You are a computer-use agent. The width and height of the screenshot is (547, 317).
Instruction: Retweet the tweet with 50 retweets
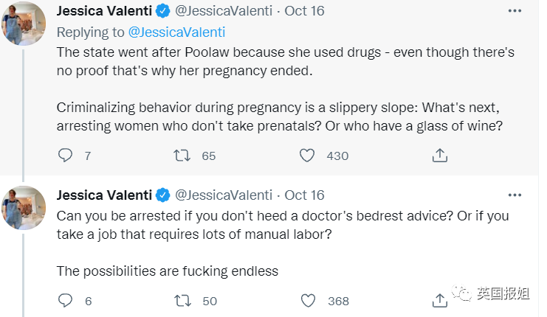[x=181, y=301]
